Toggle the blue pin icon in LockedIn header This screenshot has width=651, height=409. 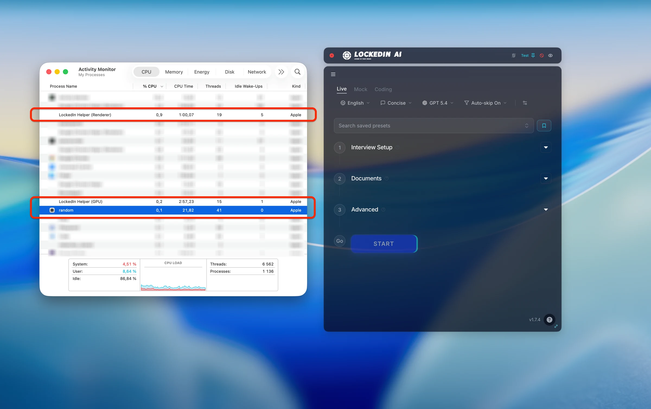pyautogui.click(x=533, y=56)
